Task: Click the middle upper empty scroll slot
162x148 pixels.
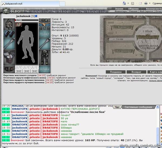Action: (27, 68)
